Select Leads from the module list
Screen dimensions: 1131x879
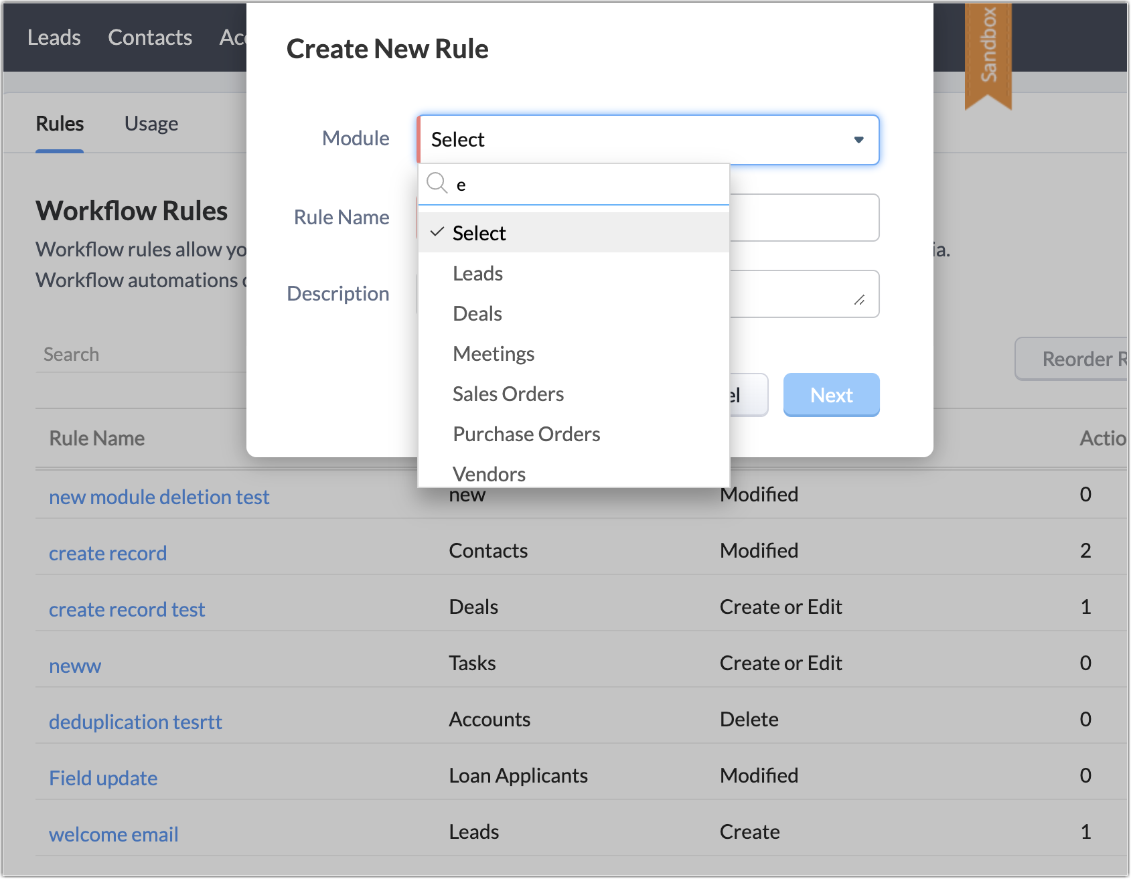click(x=477, y=273)
